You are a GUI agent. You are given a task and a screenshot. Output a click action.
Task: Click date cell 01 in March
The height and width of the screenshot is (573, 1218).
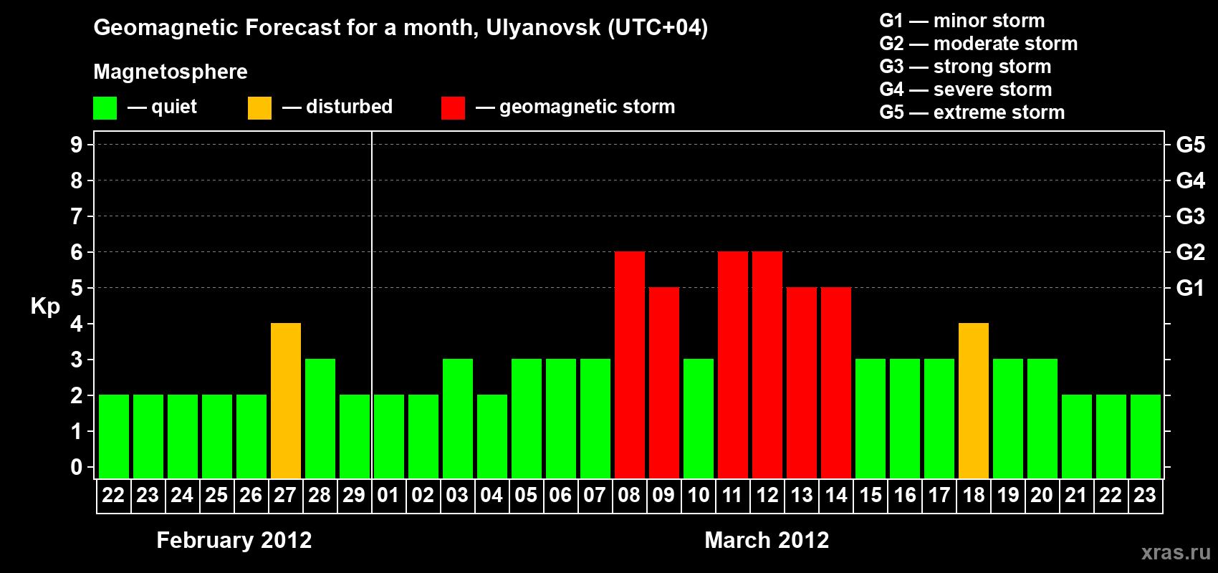point(388,496)
